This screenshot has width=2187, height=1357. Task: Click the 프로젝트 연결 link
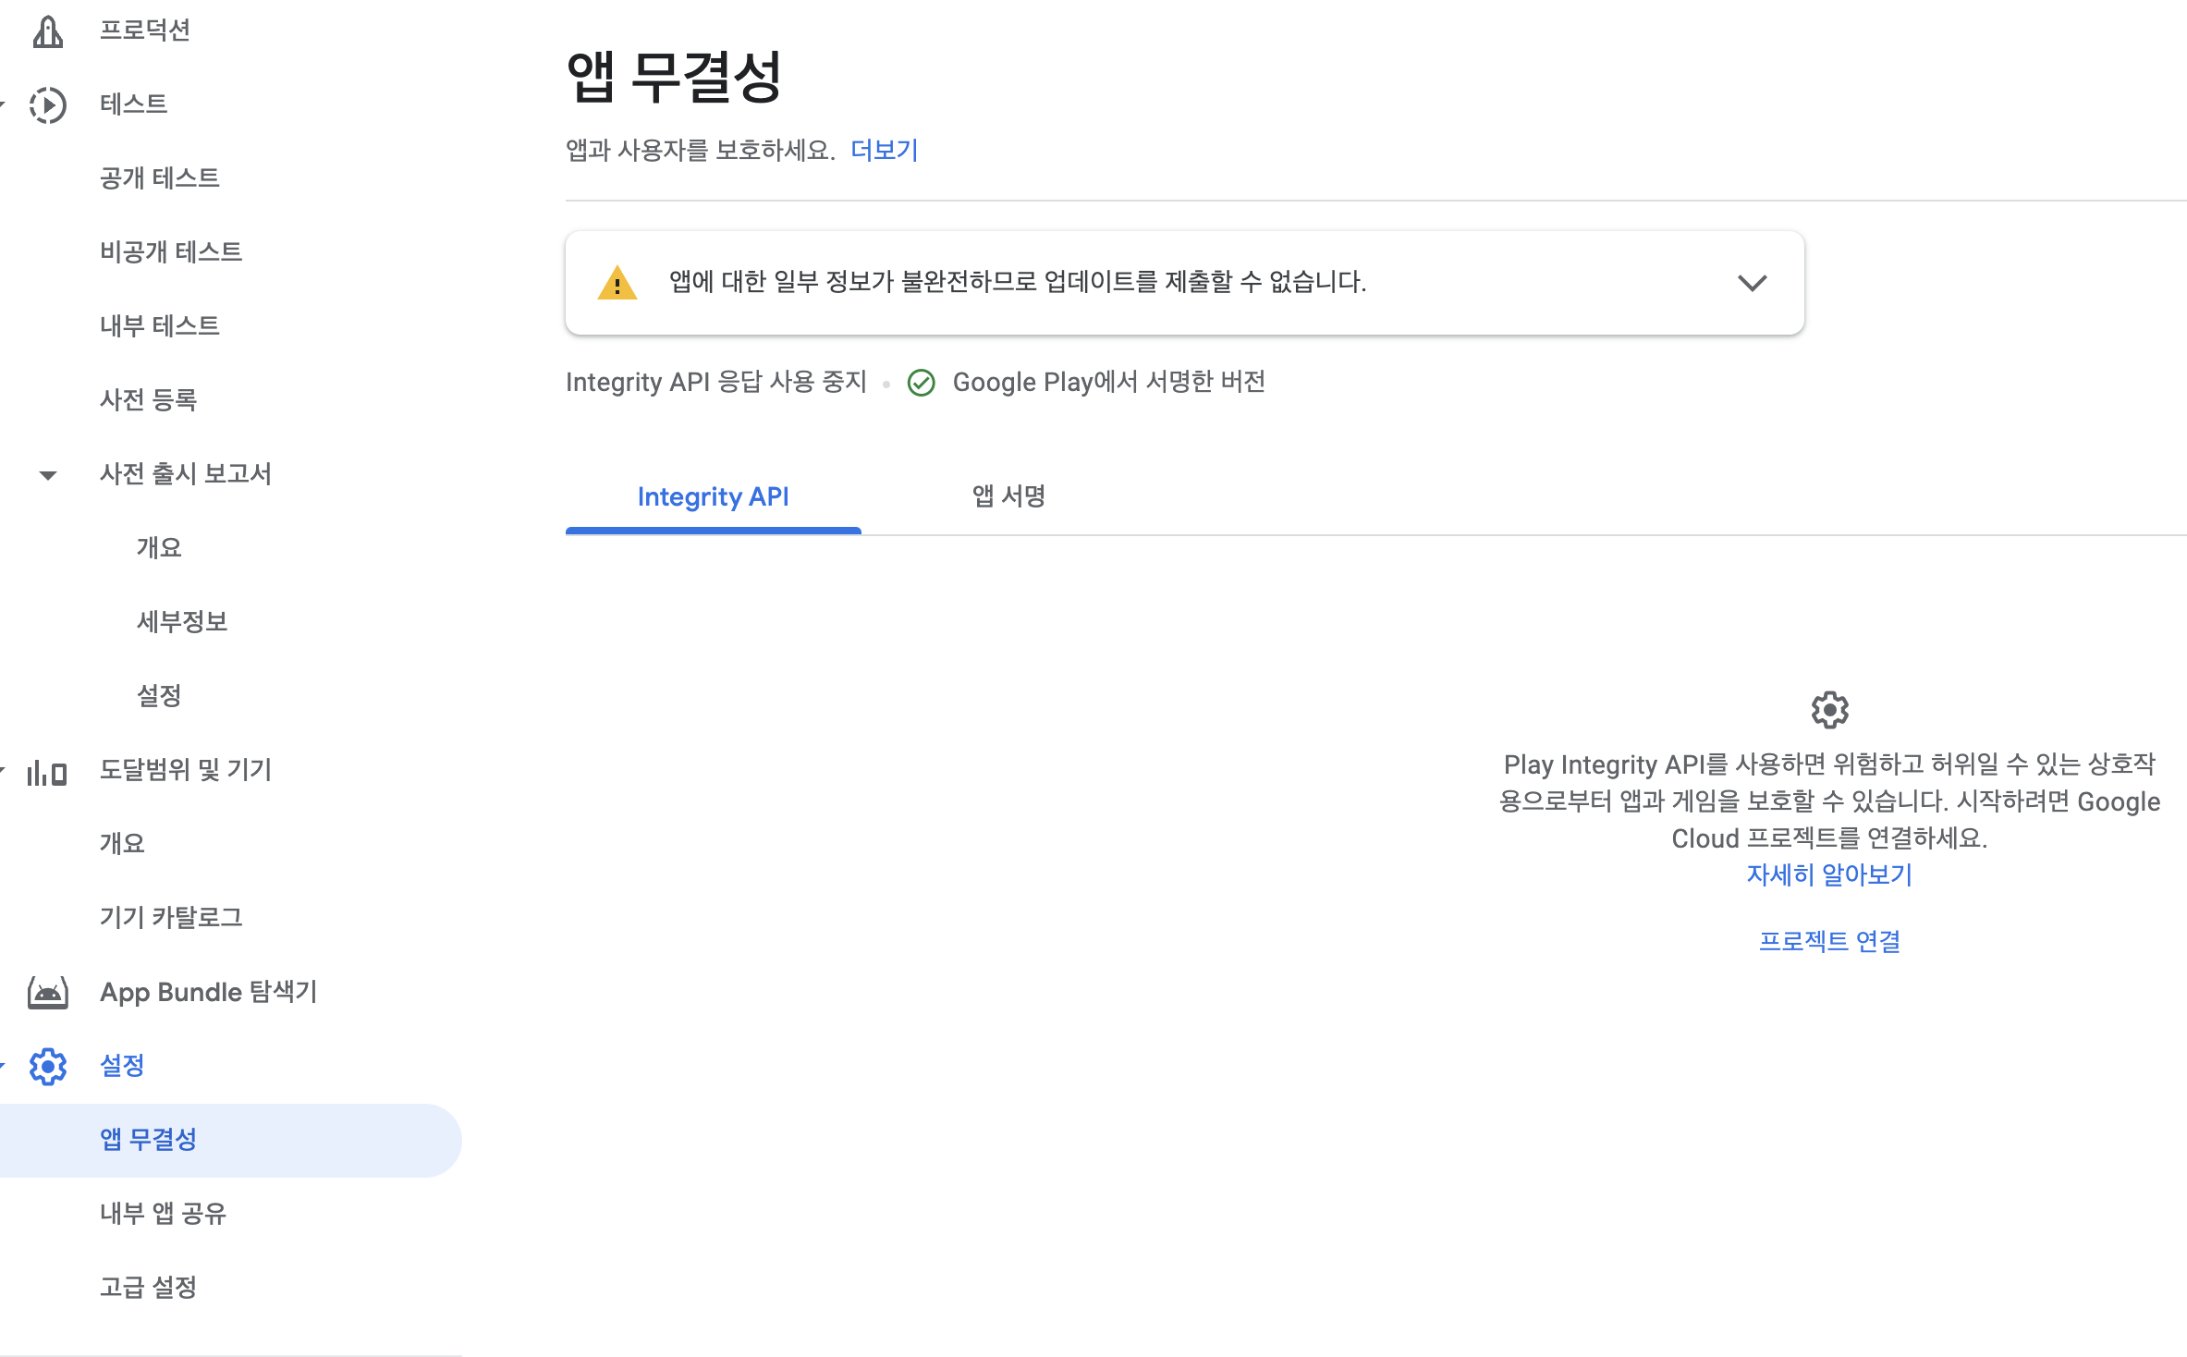pyautogui.click(x=1829, y=941)
